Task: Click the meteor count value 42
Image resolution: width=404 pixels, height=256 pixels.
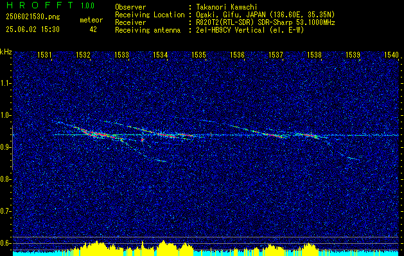Action: 93,29
